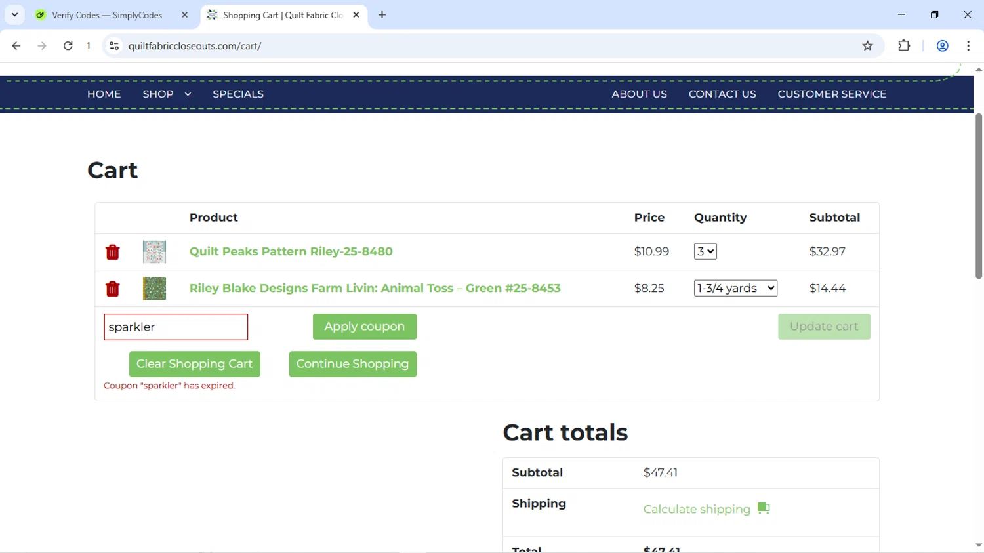Viewport: 984px width, 553px height.
Task: Open SHOP navigation menu item
Action: (158, 94)
